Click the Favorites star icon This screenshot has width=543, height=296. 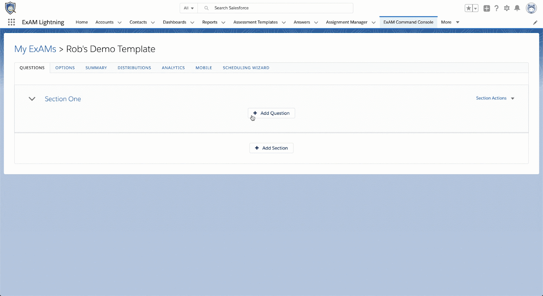(469, 8)
